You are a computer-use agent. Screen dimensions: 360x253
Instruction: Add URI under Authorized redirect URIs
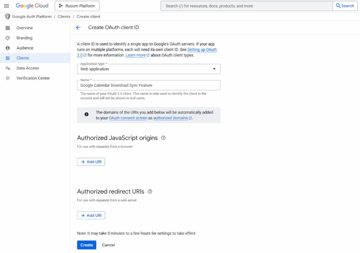91,215
